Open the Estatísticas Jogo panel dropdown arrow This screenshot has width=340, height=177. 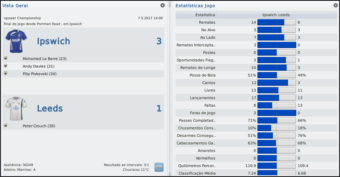coord(336,6)
